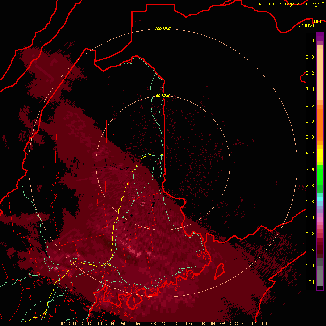
Task: Click the 4.2 legend value
Action: [310, 154]
